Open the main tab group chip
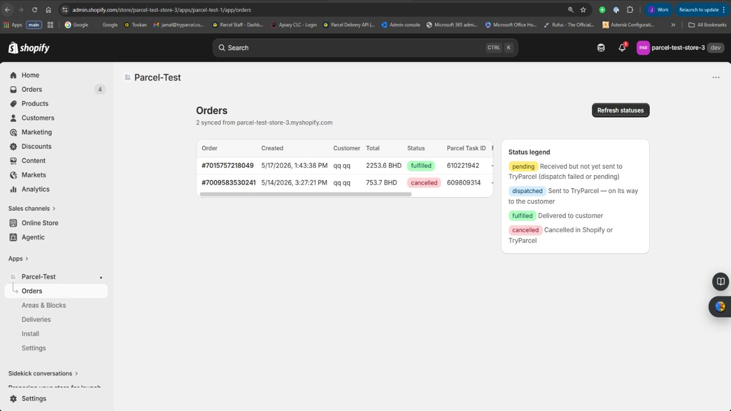The image size is (731, 411). tap(34, 25)
